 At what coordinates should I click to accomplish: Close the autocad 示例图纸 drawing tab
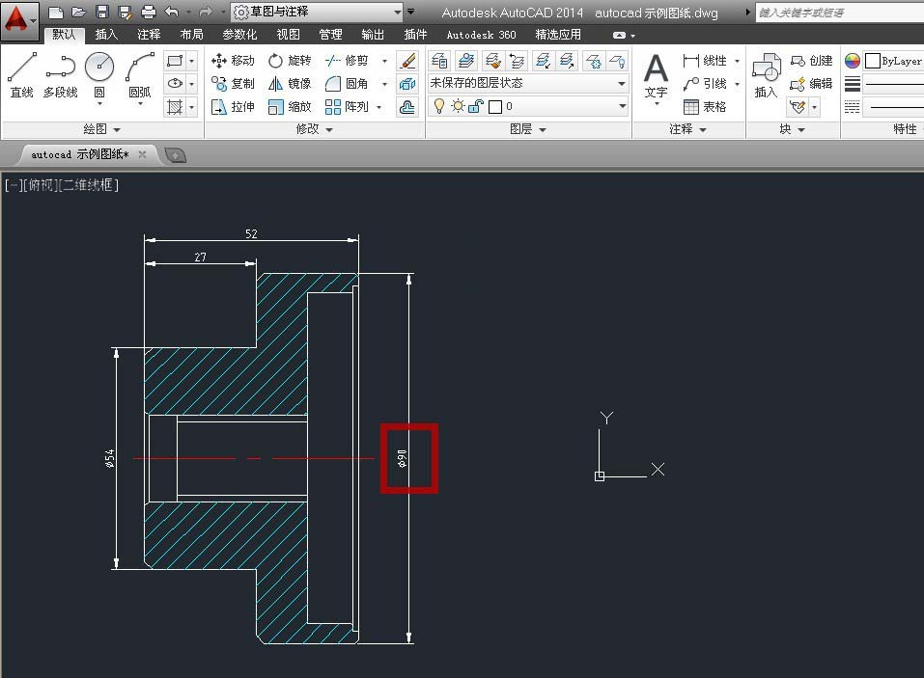tap(142, 154)
